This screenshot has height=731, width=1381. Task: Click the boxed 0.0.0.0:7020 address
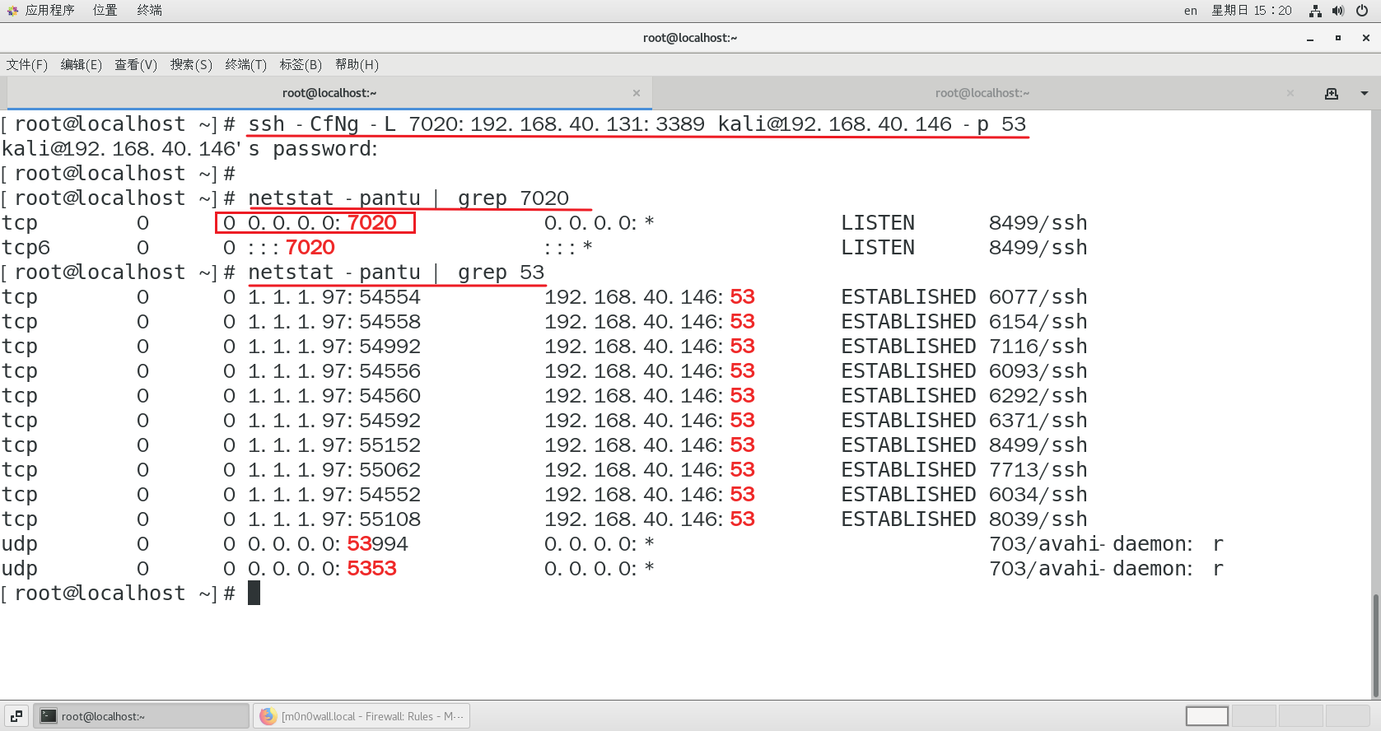click(x=315, y=223)
